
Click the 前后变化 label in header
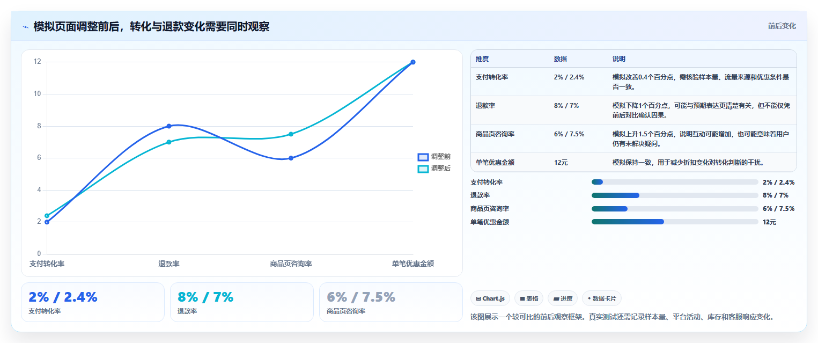click(x=782, y=26)
